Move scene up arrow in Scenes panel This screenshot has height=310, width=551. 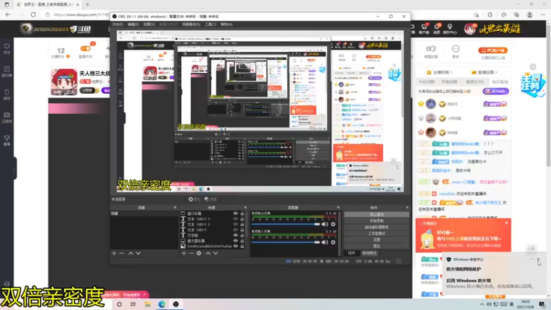[131, 253]
